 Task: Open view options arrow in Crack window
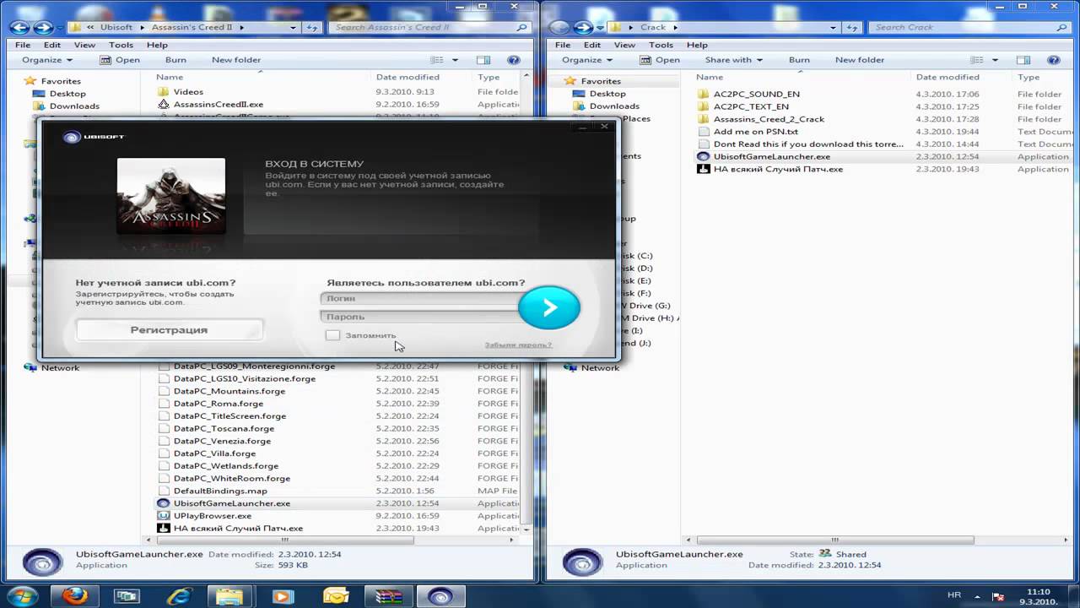pyautogui.click(x=996, y=60)
